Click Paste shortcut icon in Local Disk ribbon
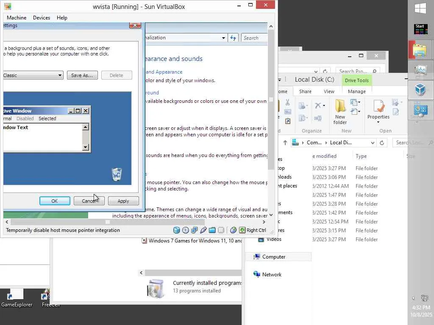The image size is (434, 325). [288, 121]
